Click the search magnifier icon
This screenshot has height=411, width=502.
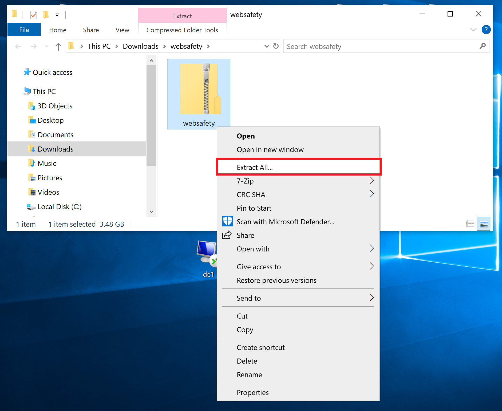483,46
